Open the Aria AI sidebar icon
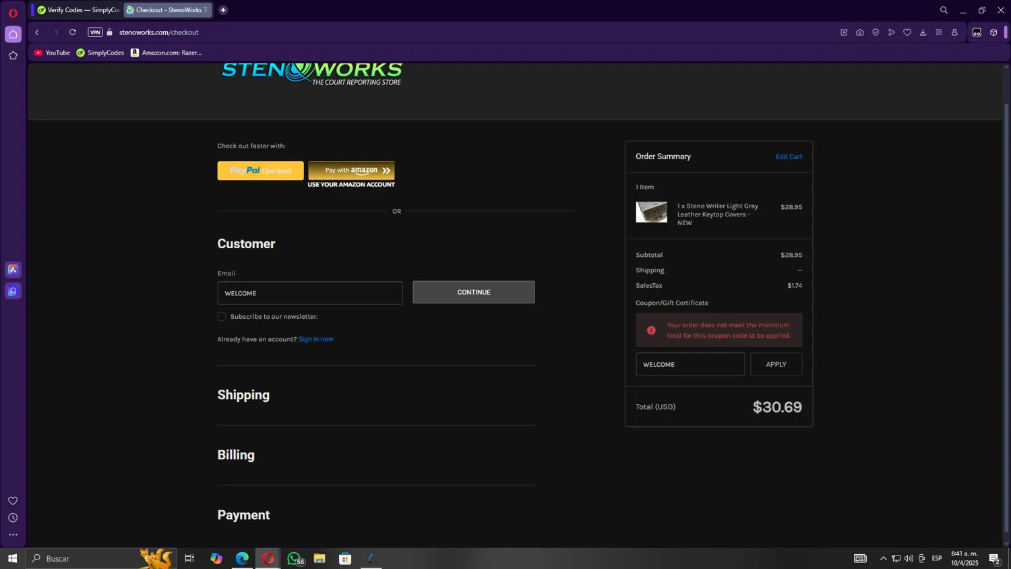Viewport: 1011px width, 569px height. pyautogui.click(x=13, y=270)
